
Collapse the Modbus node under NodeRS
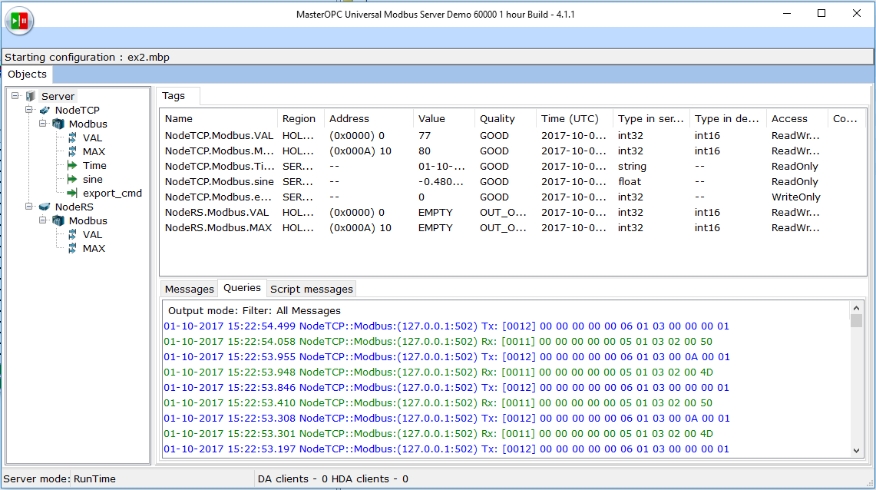click(x=42, y=220)
